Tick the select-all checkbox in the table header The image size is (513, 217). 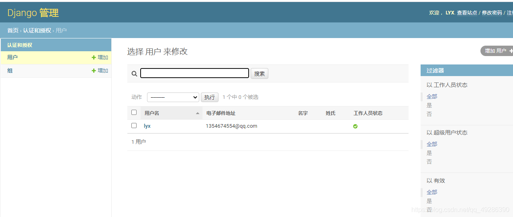pos(134,113)
